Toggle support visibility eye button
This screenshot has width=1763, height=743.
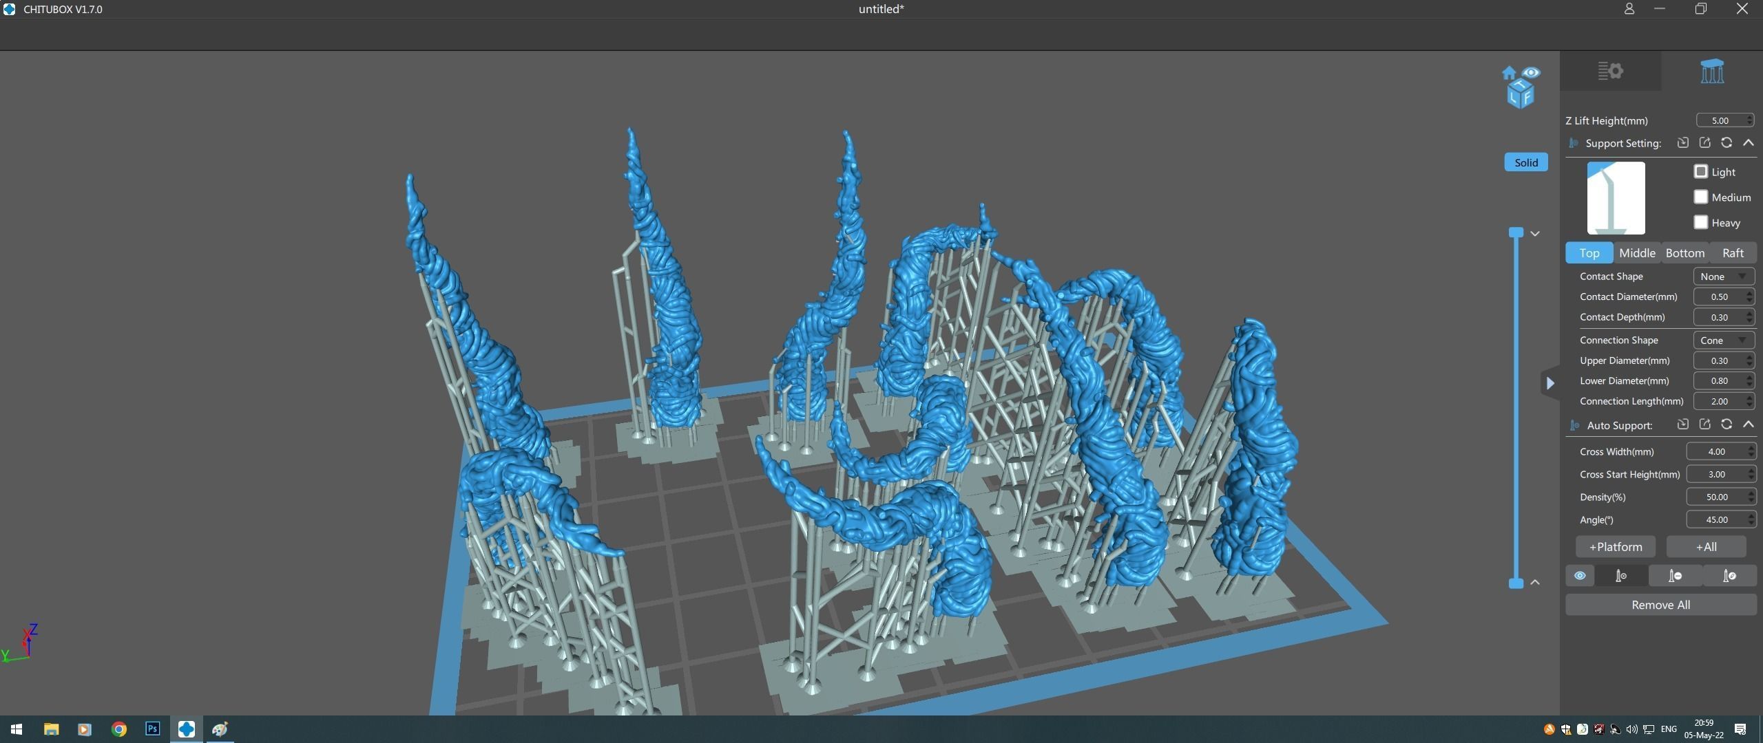click(x=1580, y=576)
